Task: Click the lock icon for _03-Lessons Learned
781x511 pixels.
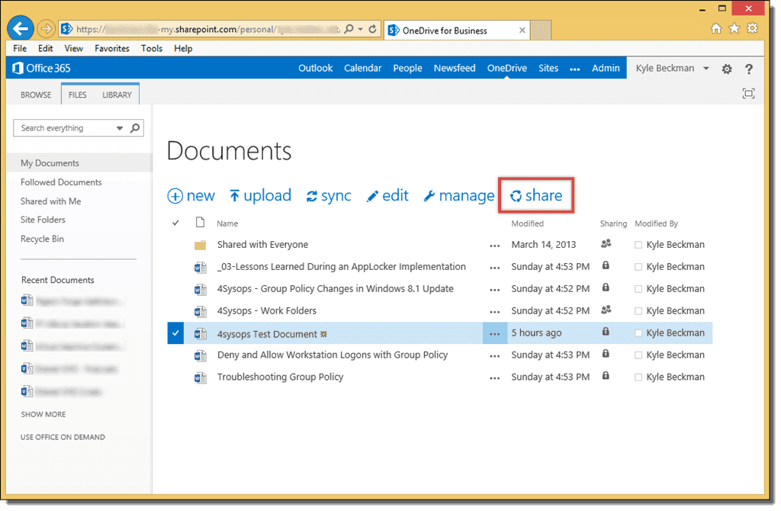Action: click(606, 265)
